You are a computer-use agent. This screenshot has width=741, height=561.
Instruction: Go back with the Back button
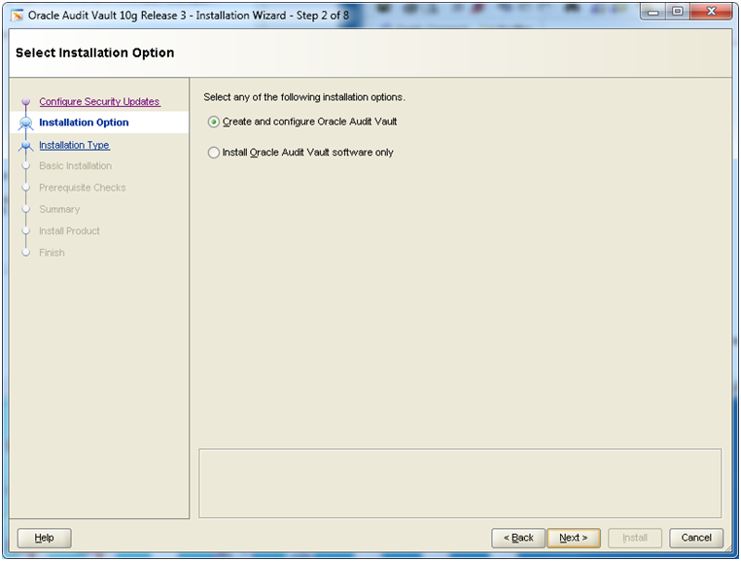tap(518, 538)
